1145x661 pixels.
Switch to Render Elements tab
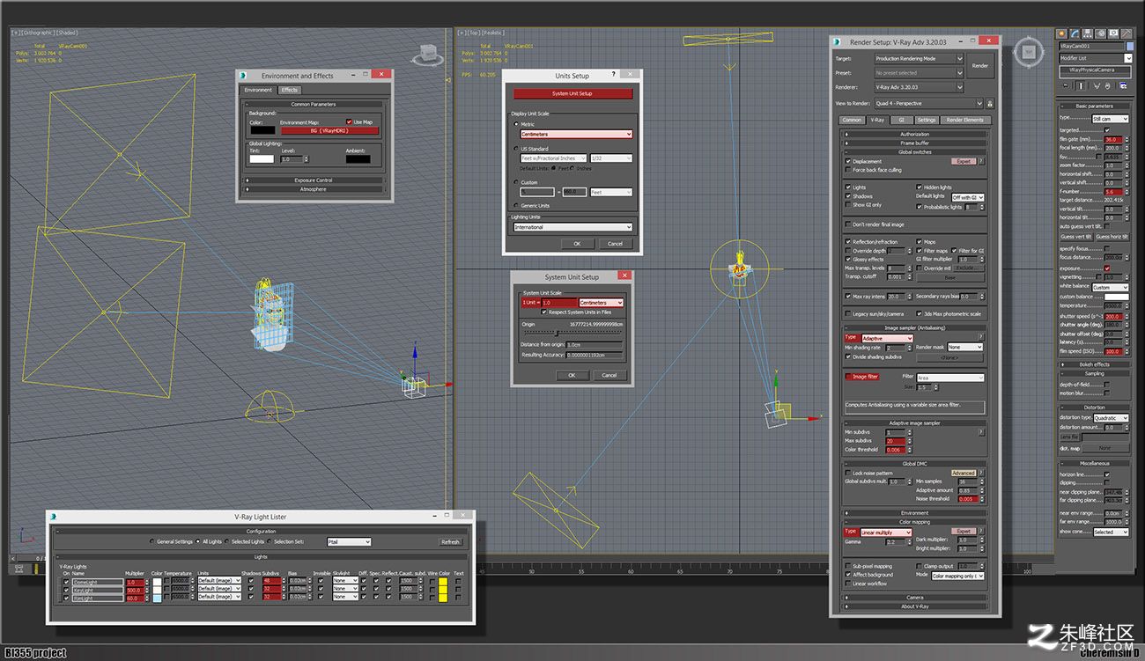(964, 120)
